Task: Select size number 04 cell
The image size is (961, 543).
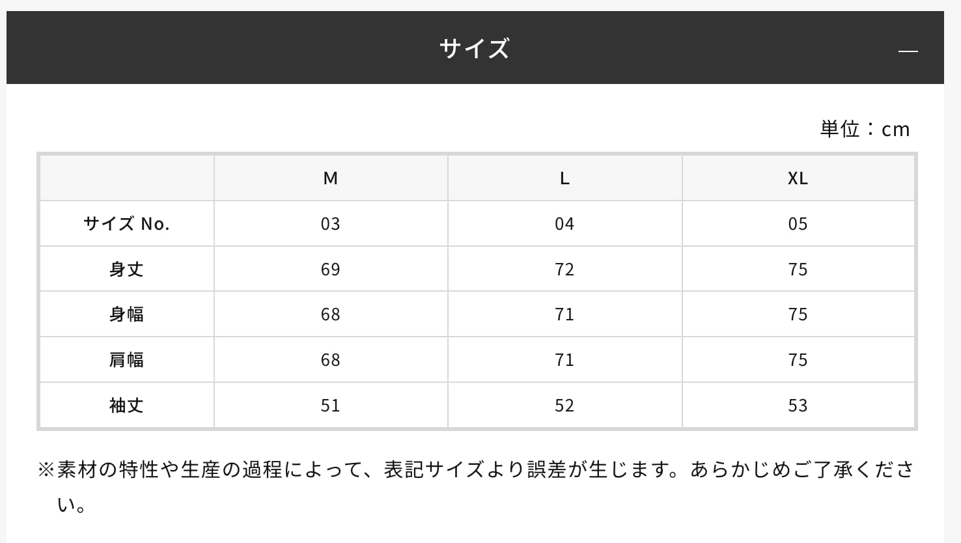Action: [x=564, y=224]
